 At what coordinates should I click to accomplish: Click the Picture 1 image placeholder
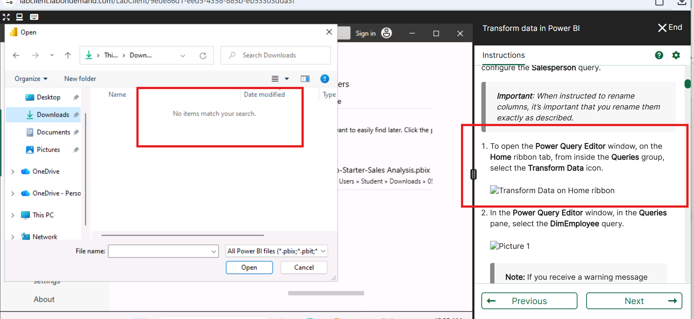510,246
